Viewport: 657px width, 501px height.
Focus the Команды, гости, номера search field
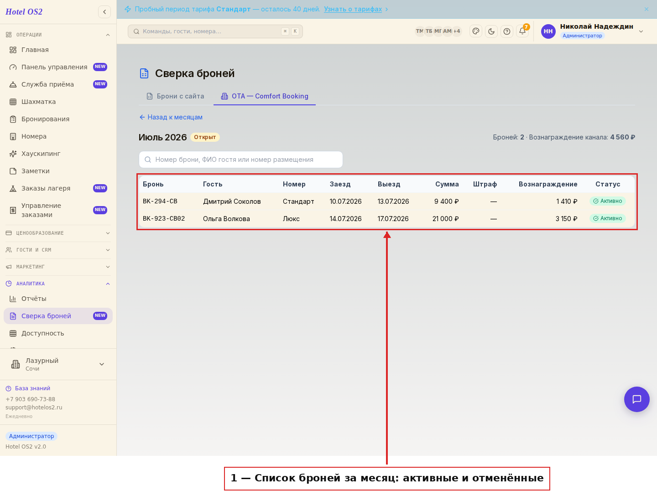[215, 31]
